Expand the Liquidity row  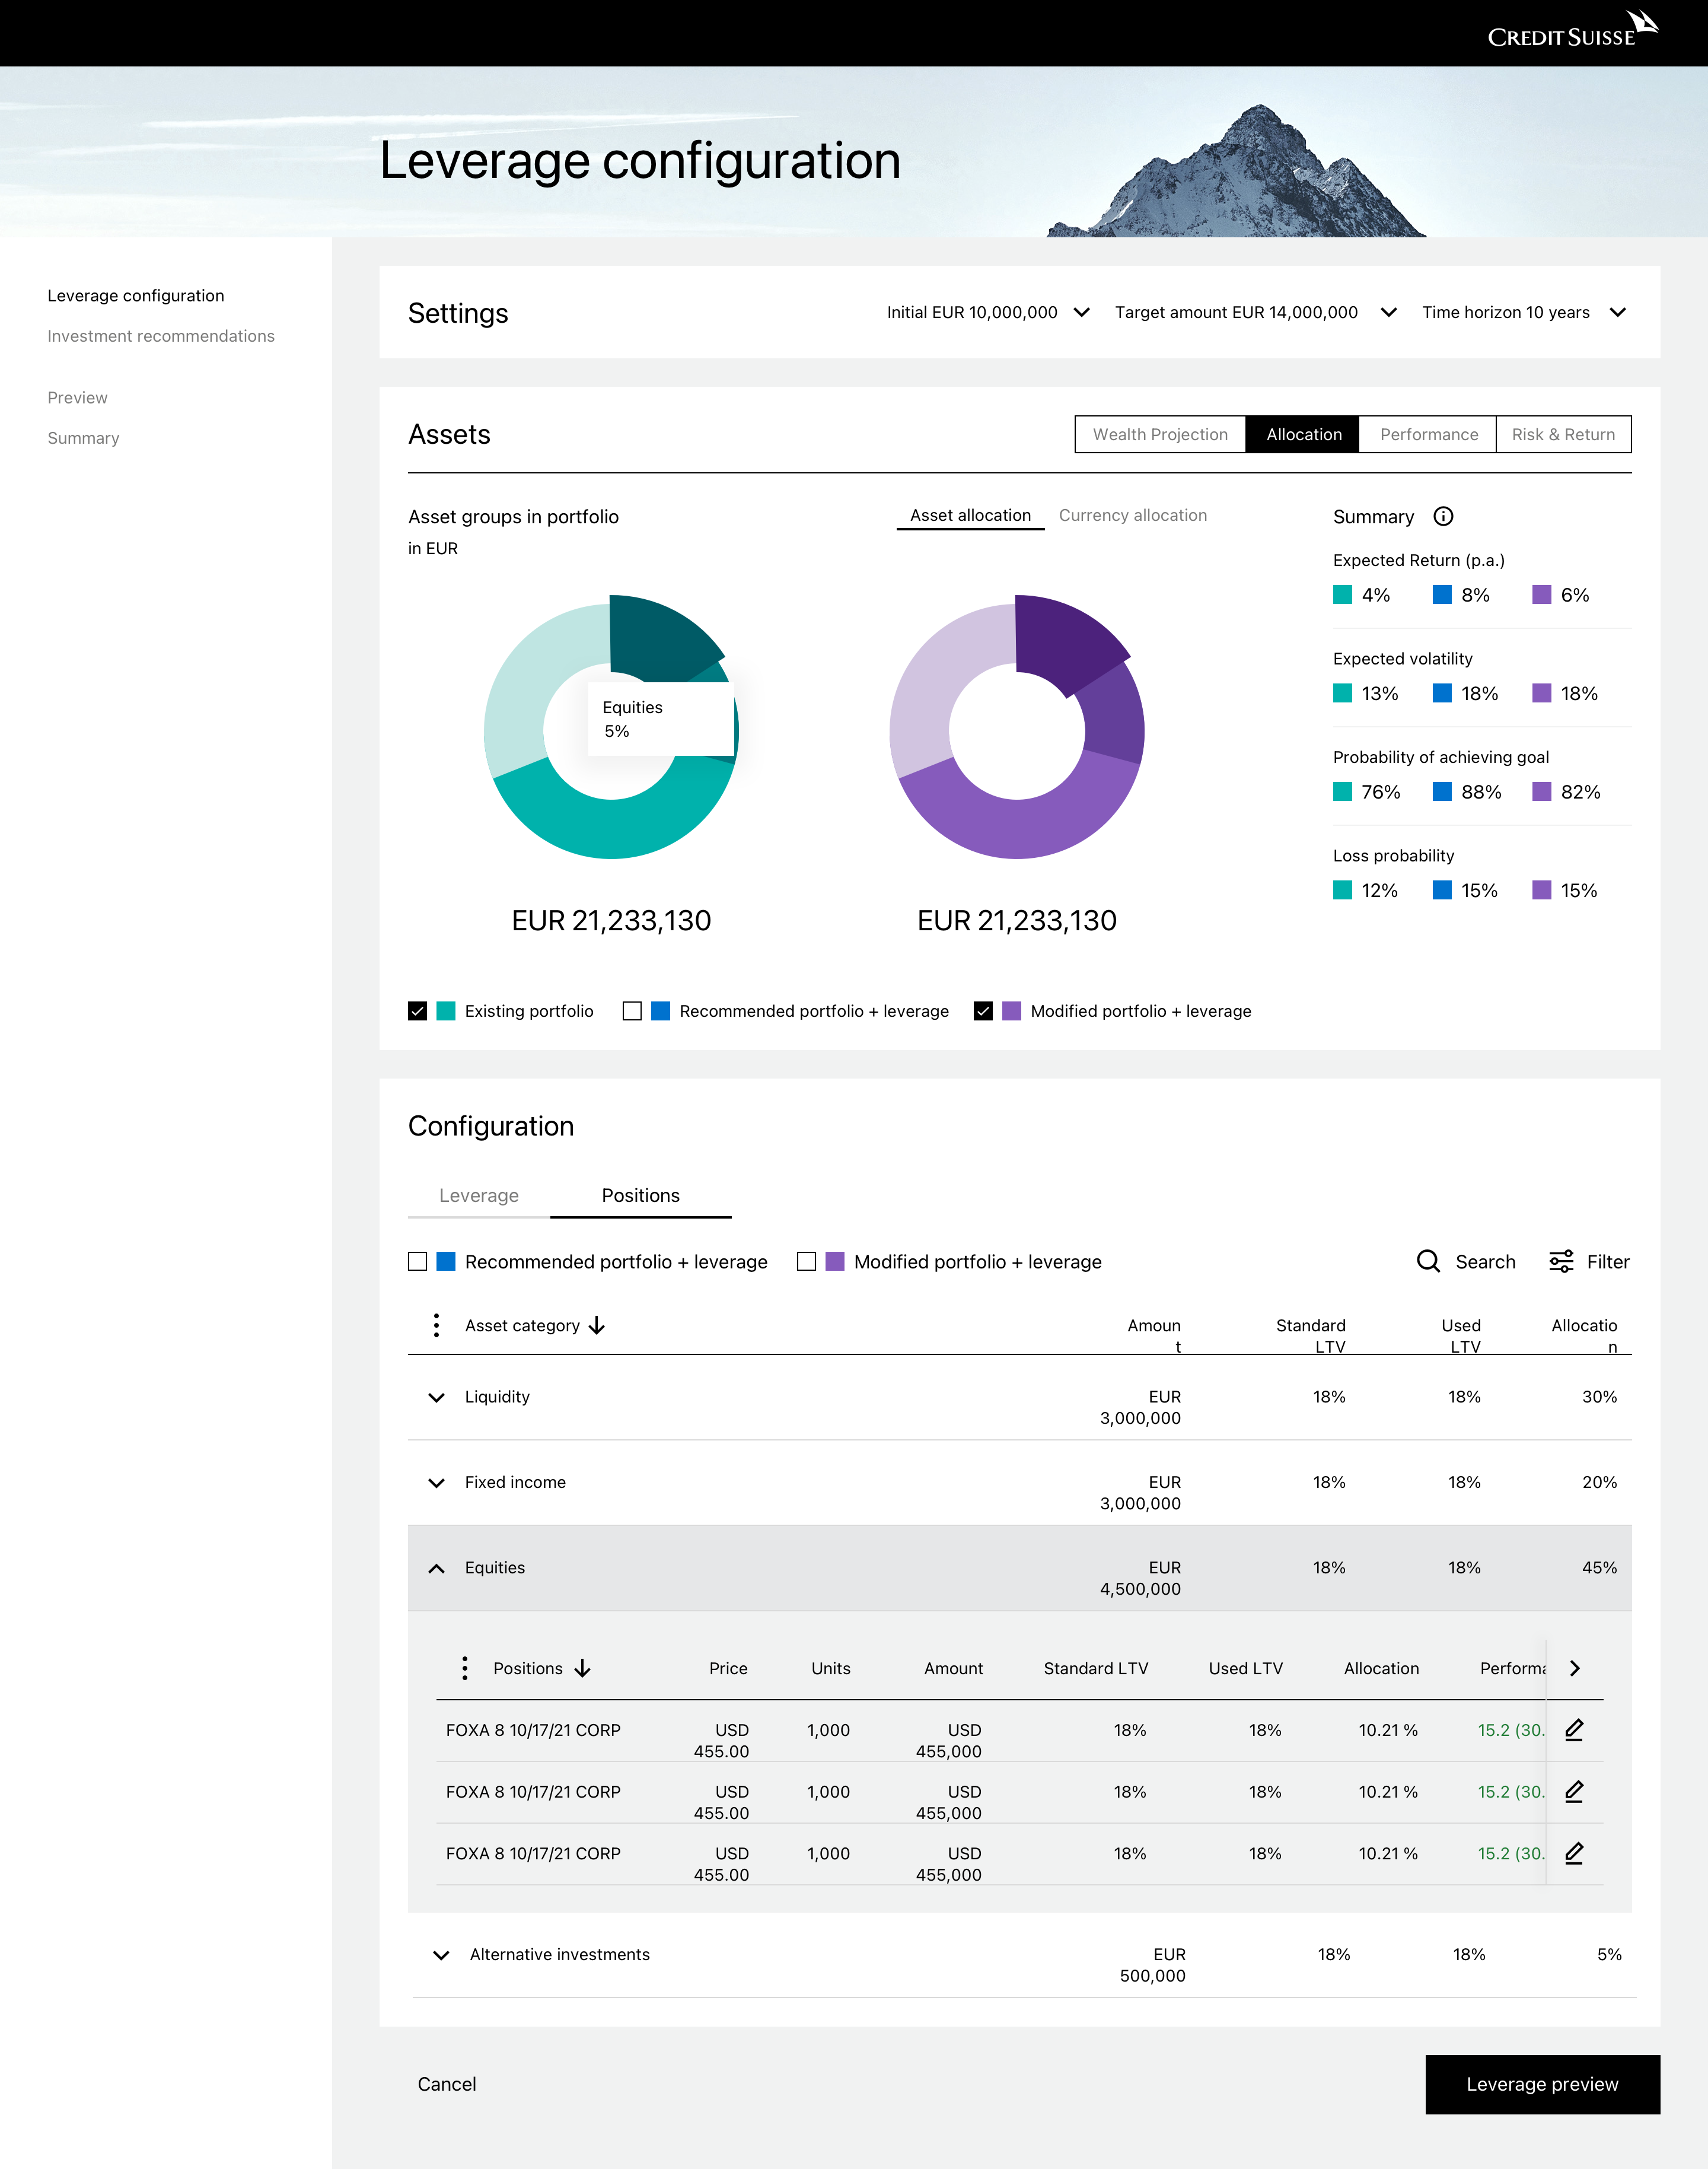436,1397
